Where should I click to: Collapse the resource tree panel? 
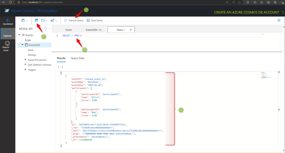click(x=49, y=28)
